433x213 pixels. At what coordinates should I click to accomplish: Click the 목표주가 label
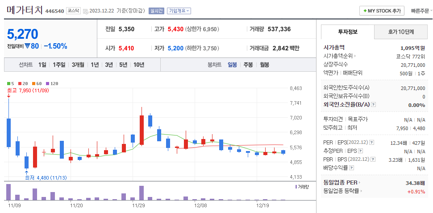358,119
